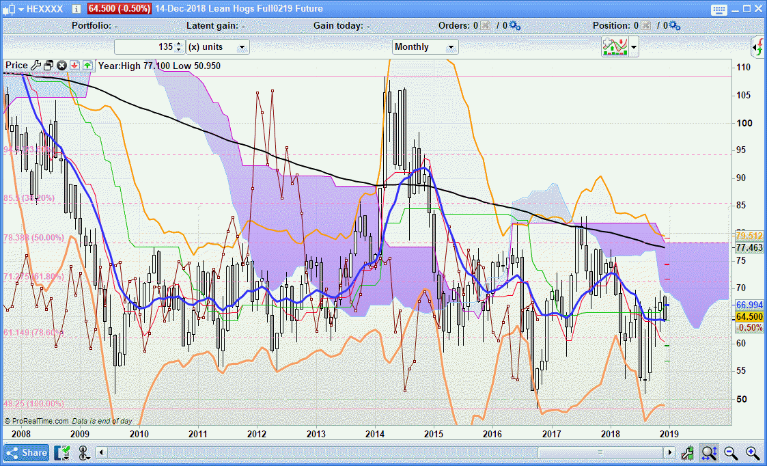Screen dimensions: 767x466
Task: Click the Share button
Action: tap(27, 452)
